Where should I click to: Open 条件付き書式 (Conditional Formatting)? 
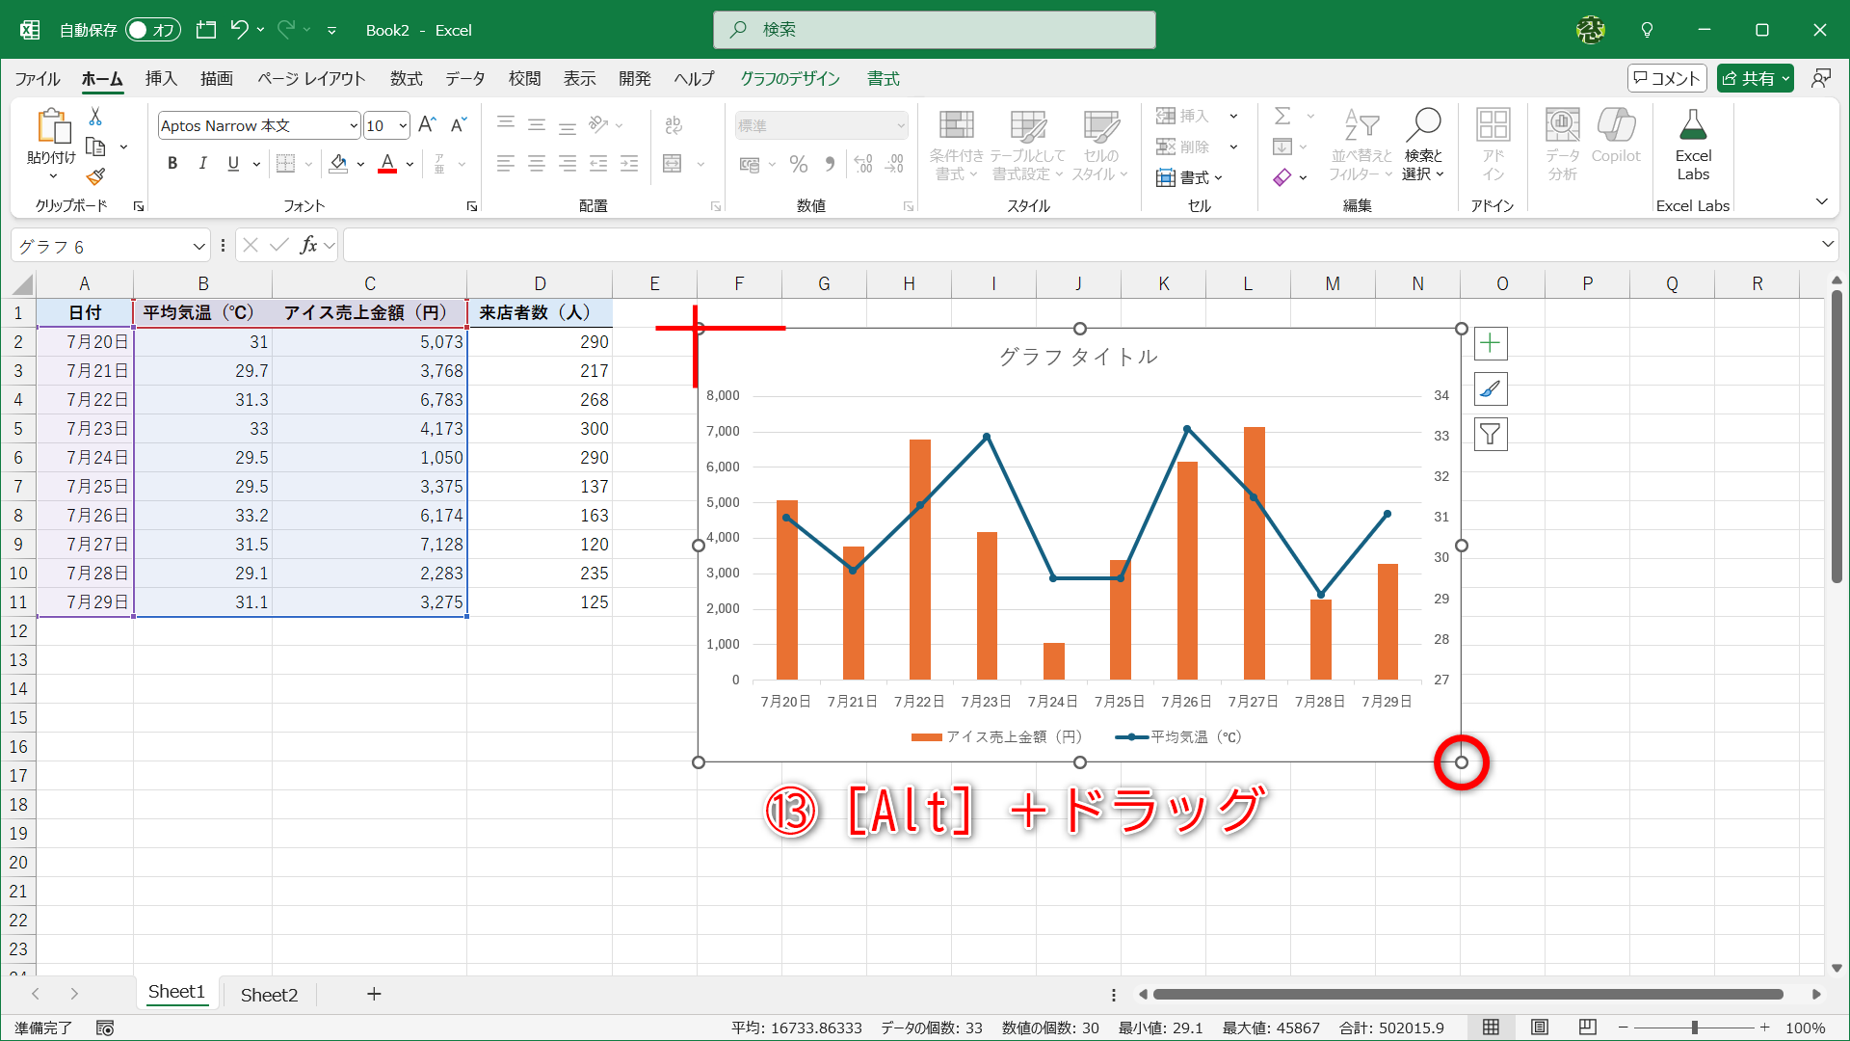point(956,145)
